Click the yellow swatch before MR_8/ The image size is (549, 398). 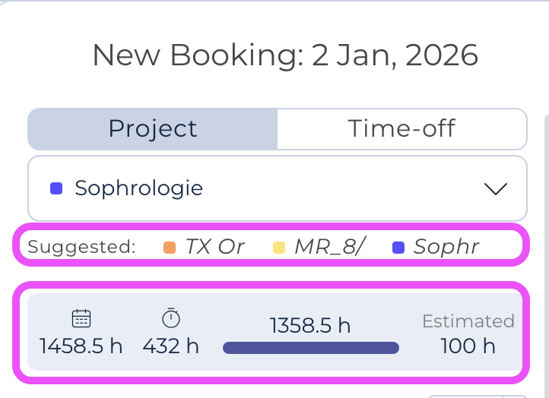point(279,247)
